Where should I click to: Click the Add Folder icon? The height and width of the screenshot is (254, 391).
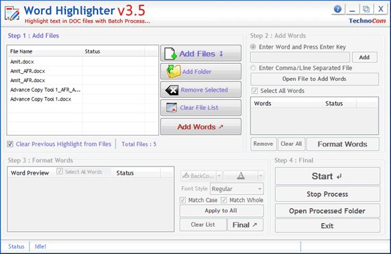click(x=174, y=71)
